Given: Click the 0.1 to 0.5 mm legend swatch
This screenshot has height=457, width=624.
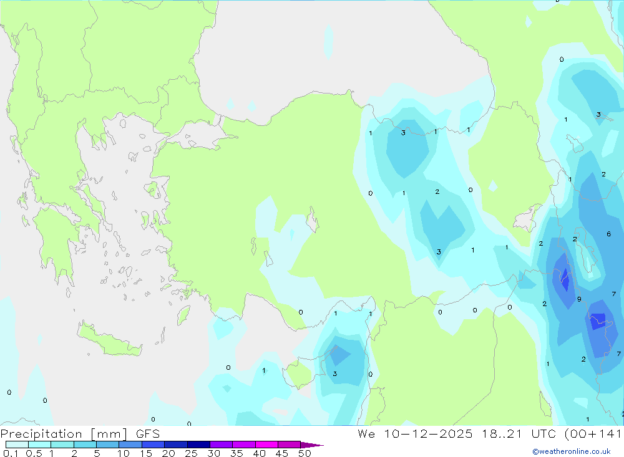Looking at the screenshot, I should pyautogui.click(x=17, y=445).
